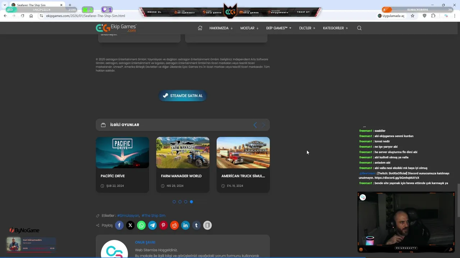
Task: Expand MOD'LAR menu
Action: (249, 28)
